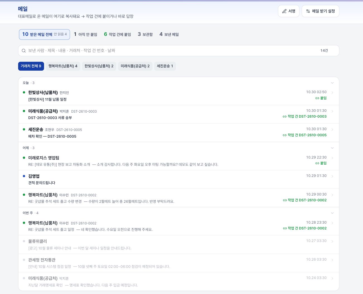
Task: Open the 작업 건 DST-2610-0002 link on 출고 일정
Action: [x=305, y=228]
